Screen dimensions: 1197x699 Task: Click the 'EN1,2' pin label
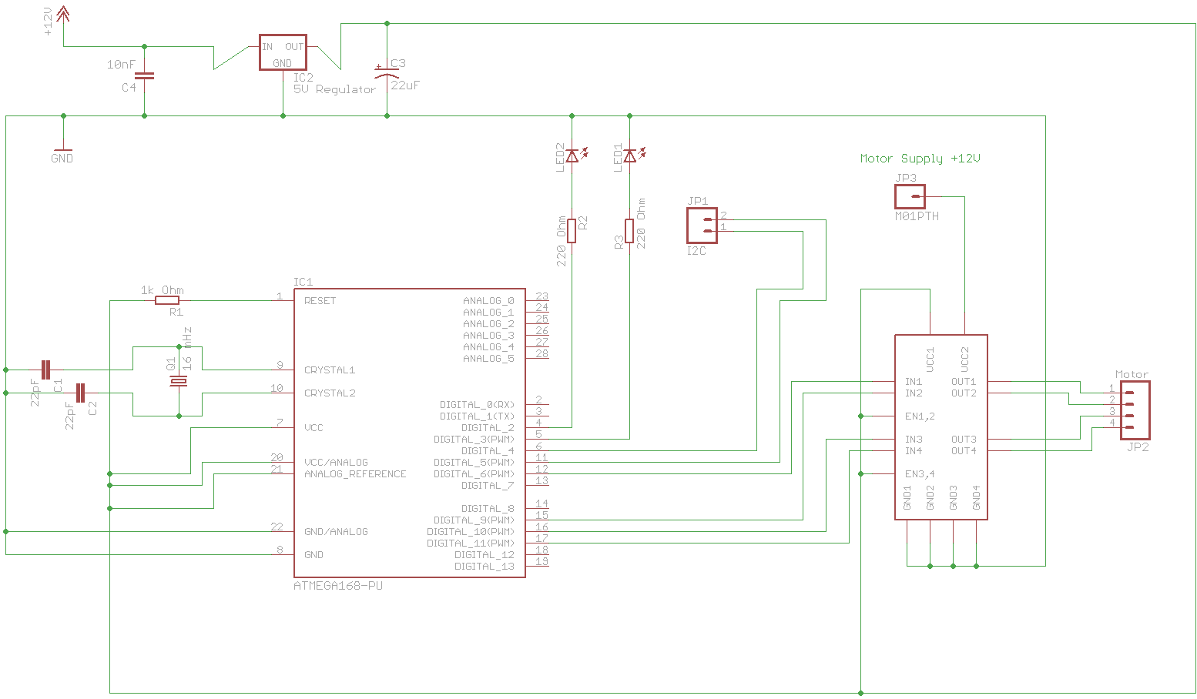click(920, 416)
